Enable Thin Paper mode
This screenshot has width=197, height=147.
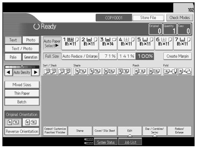(22, 93)
